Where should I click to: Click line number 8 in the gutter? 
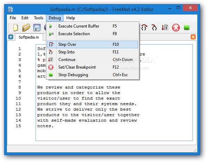(20, 87)
